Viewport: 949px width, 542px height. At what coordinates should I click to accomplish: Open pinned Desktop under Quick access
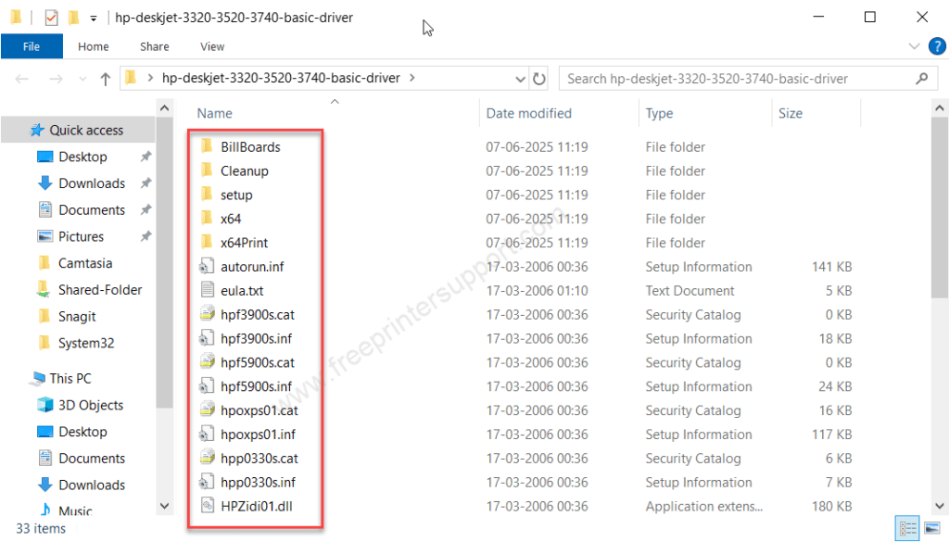tap(82, 157)
